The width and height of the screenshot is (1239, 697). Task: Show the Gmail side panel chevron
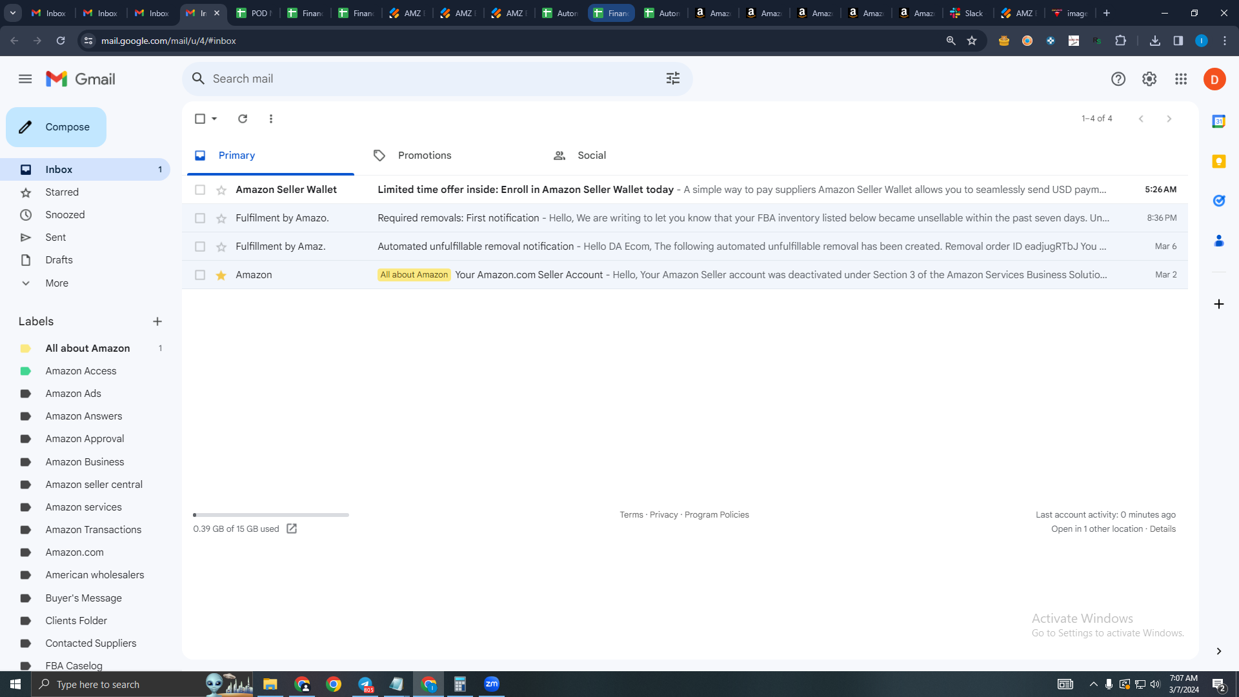pos(1219,651)
